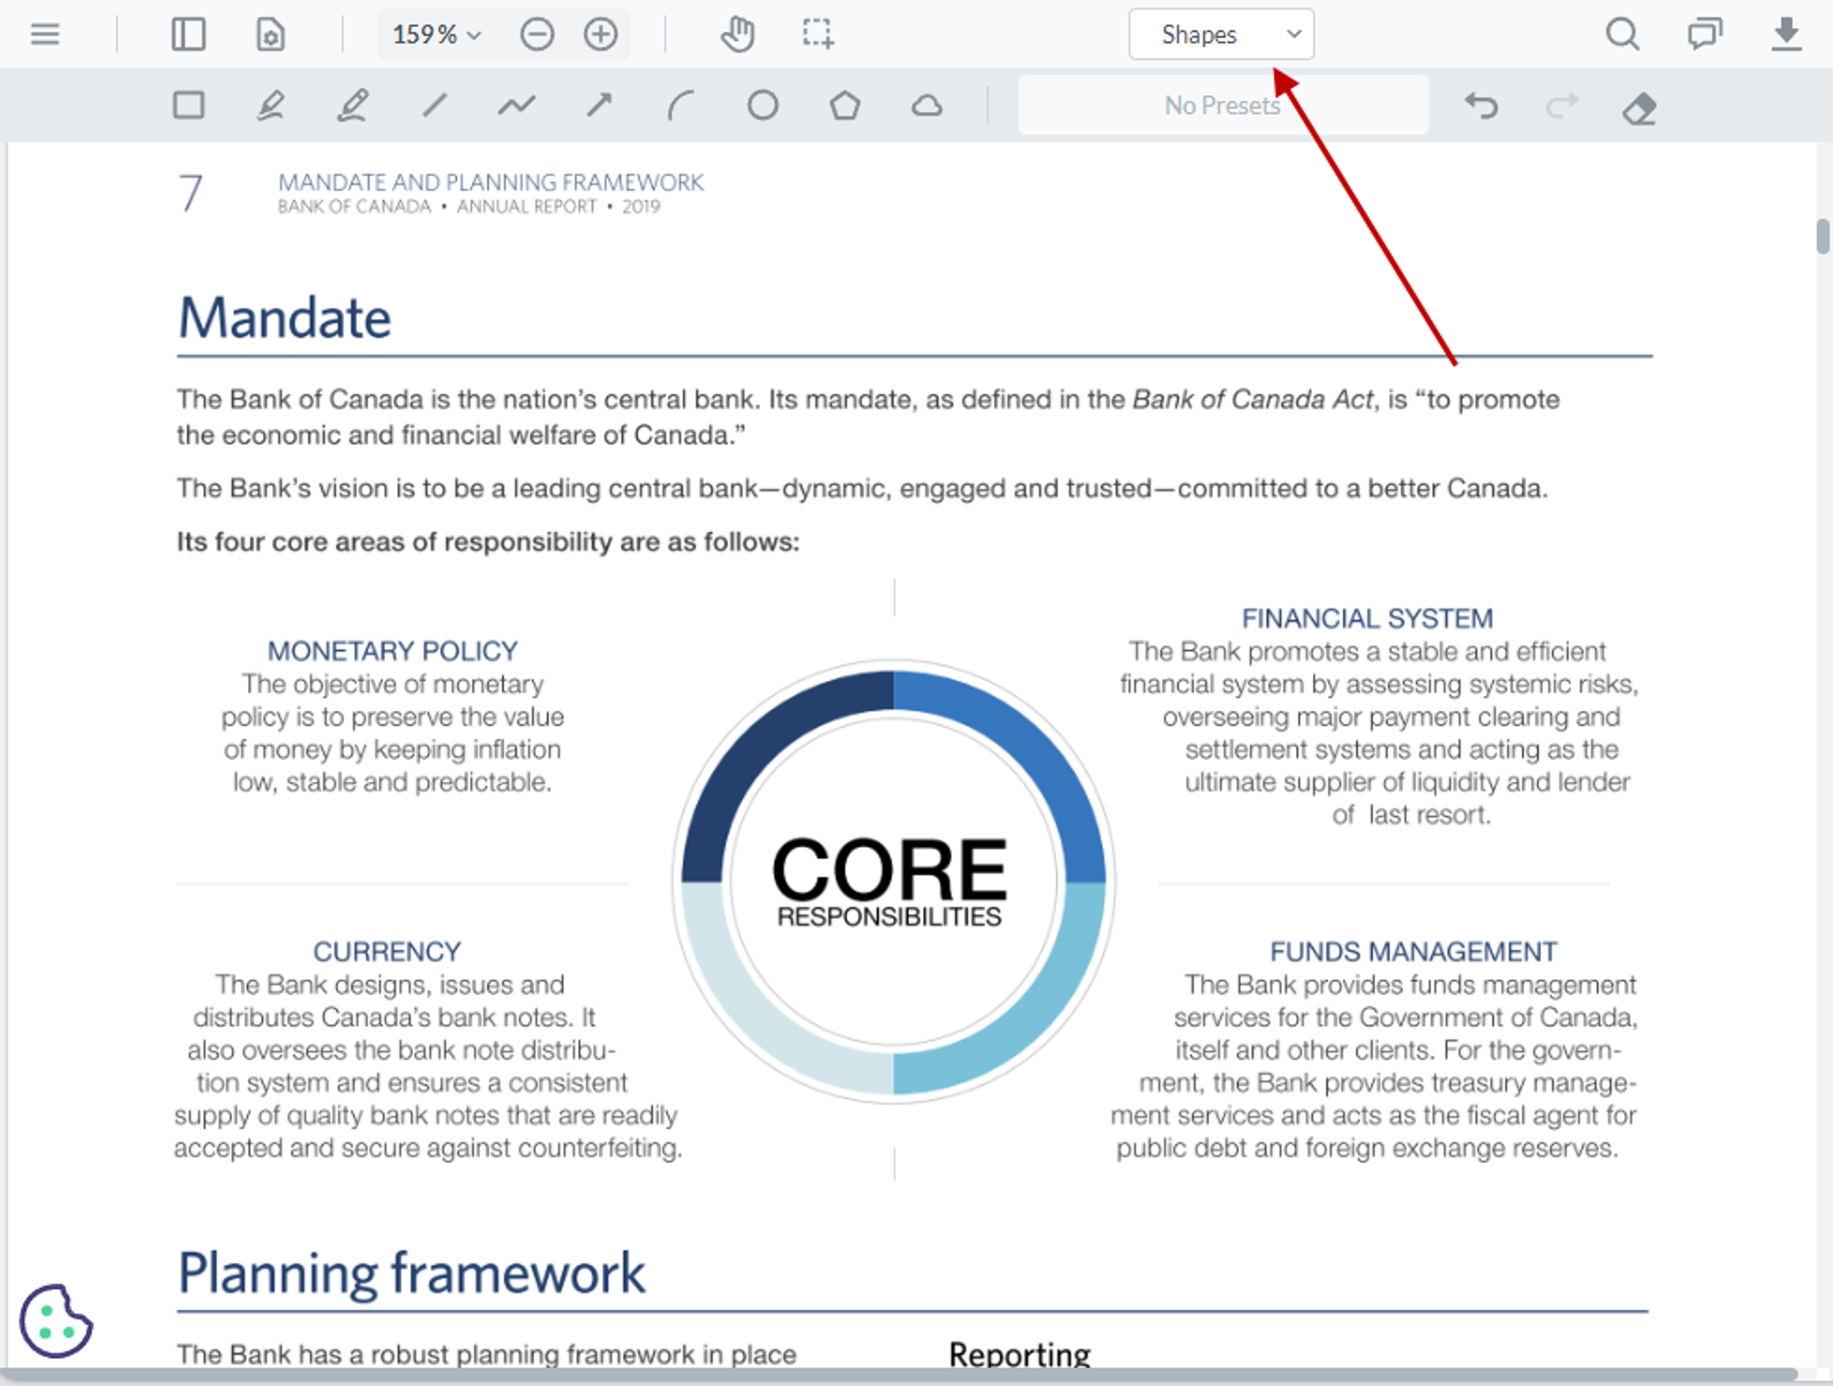This screenshot has width=1833, height=1386.
Task: Toggle the left sidebar panel
Action: pos(188,34)
